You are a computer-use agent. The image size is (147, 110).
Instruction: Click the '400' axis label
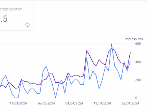138,62
